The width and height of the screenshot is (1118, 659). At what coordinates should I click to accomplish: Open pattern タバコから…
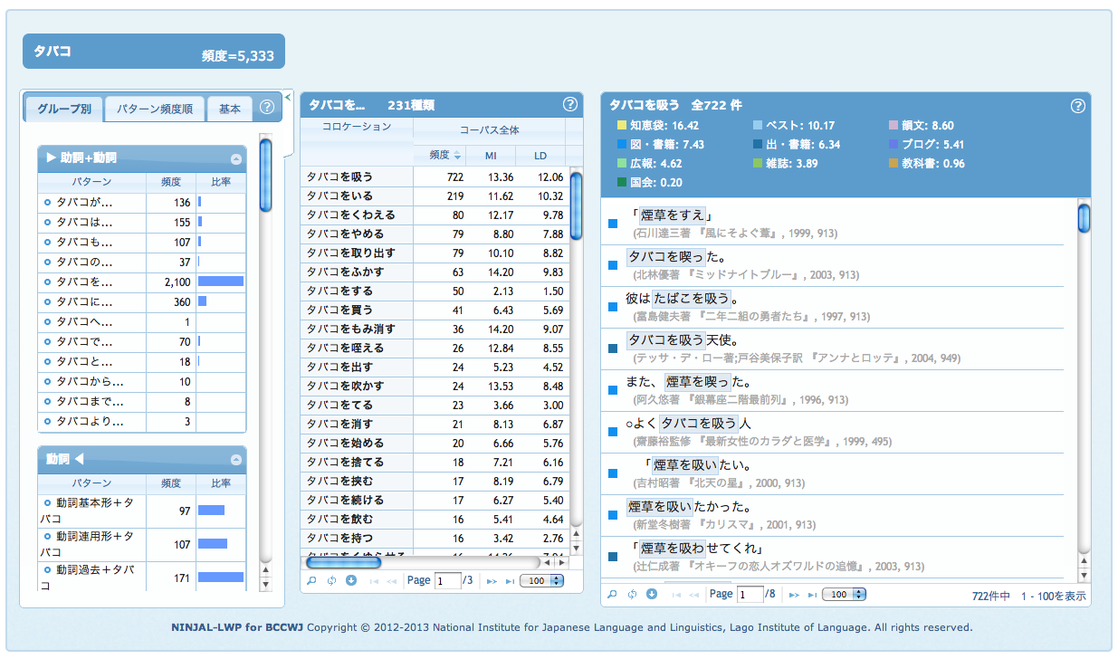(x=90, y=382)
